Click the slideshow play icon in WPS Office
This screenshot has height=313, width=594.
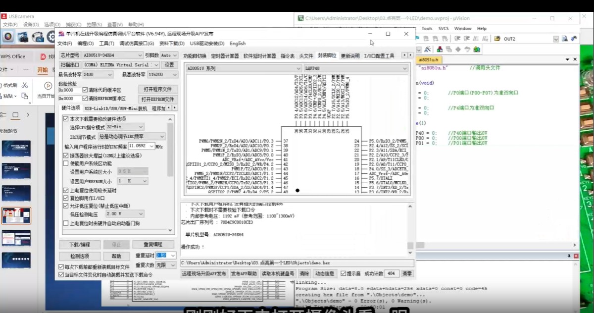(x=48, y=86)
